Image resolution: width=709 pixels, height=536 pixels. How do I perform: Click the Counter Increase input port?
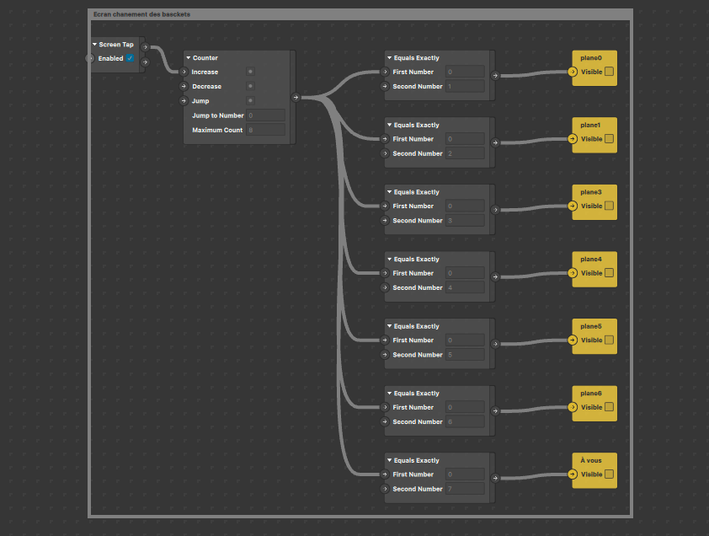[184, 72]
